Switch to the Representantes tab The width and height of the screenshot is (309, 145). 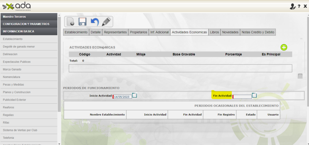click(115, 32)
